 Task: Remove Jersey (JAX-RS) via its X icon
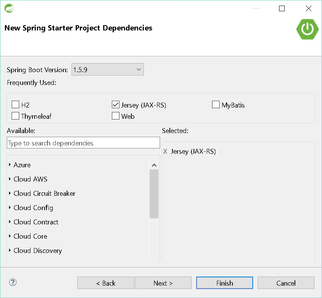[x=165, y=151]
